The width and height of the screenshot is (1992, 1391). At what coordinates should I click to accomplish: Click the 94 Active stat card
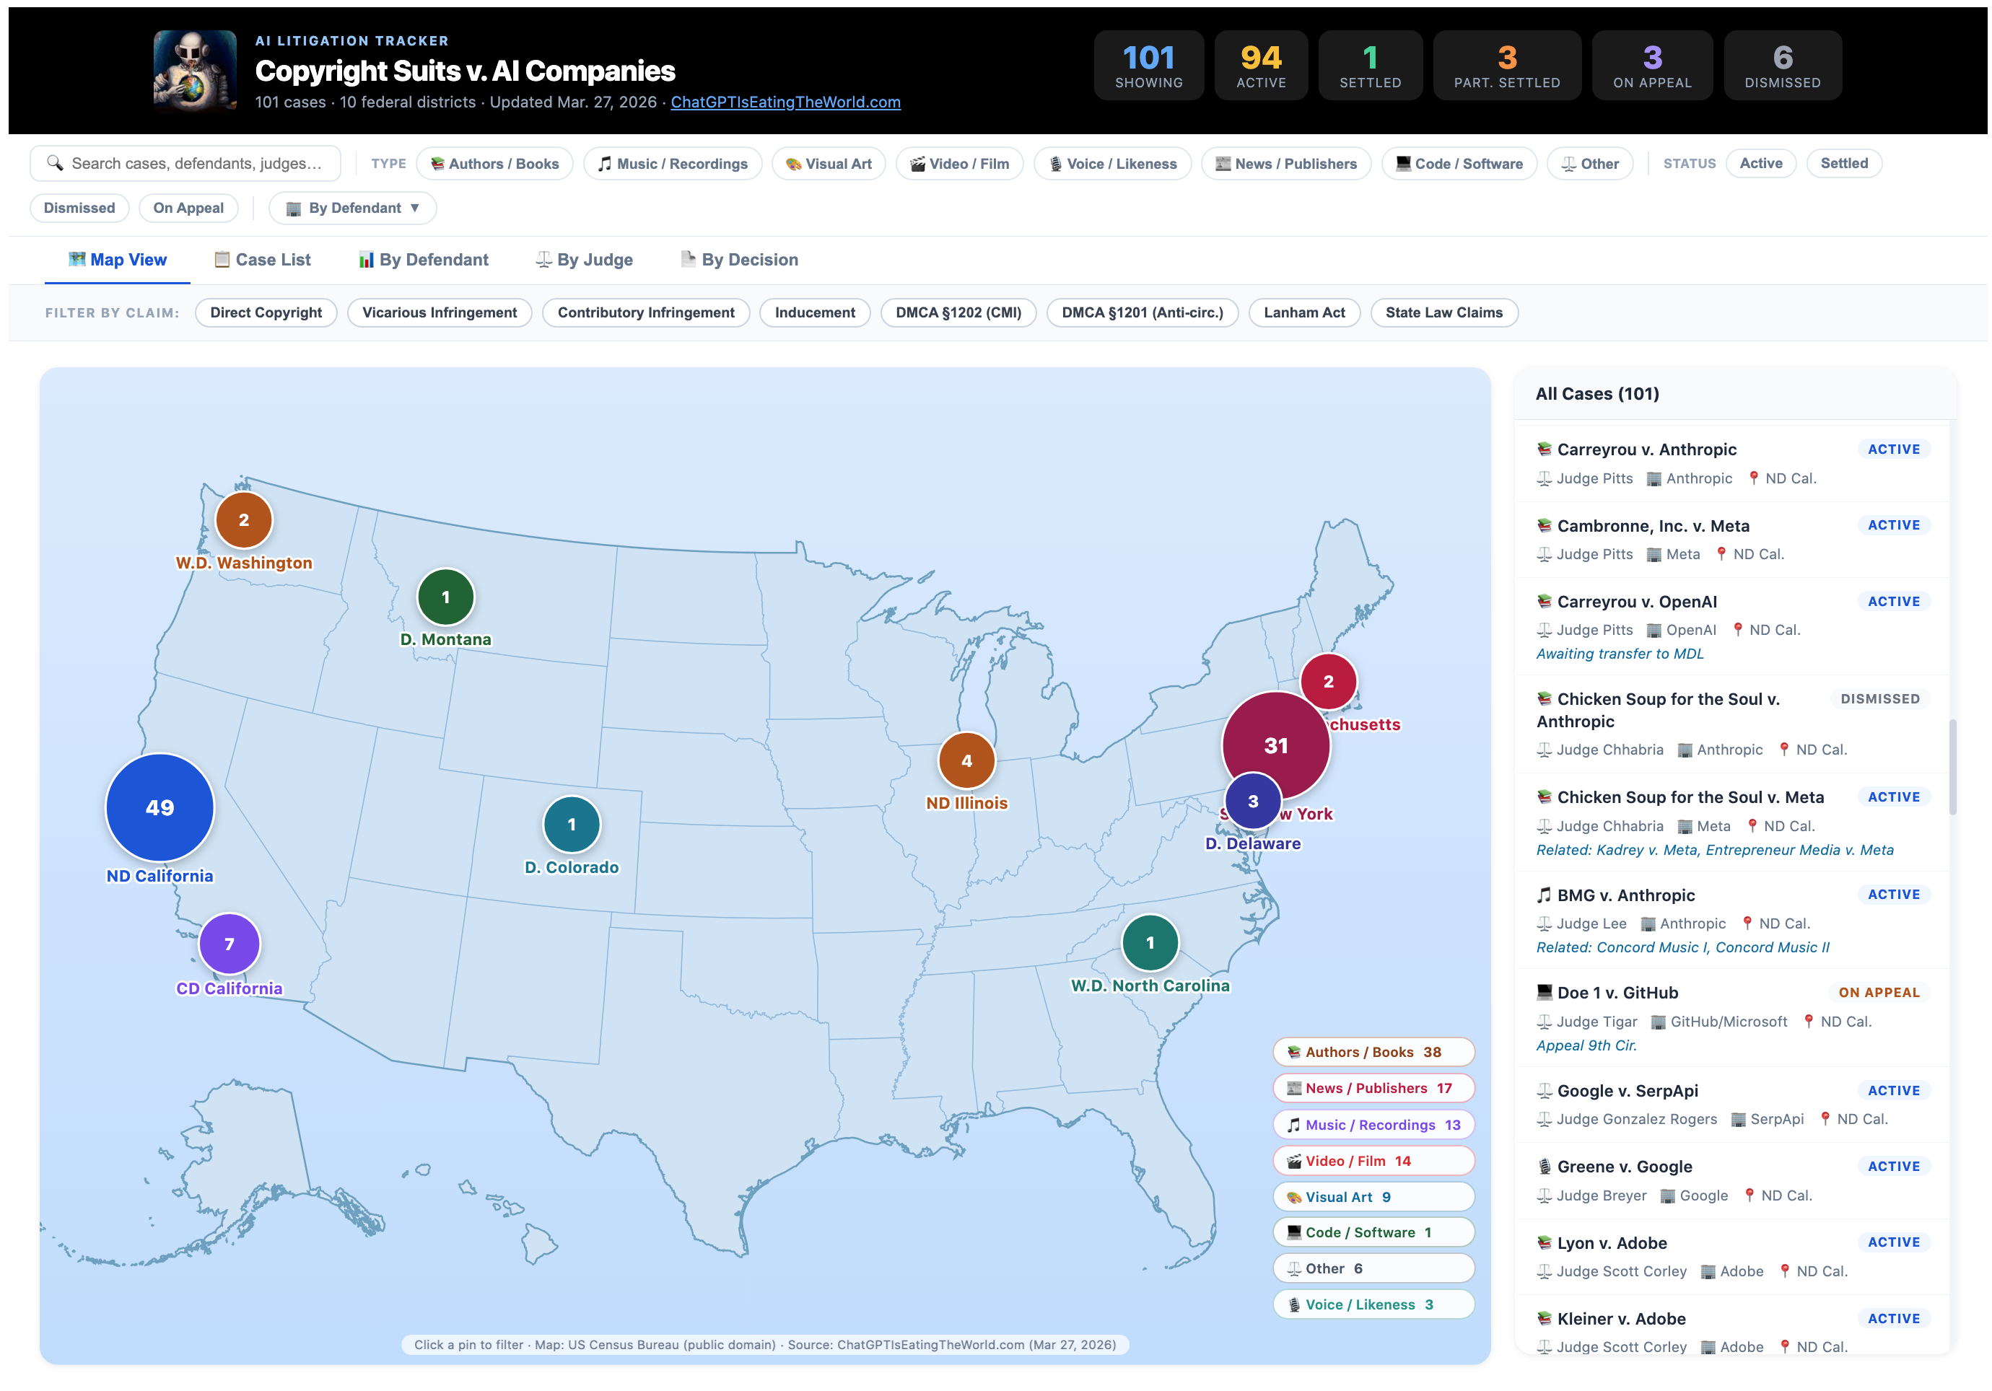1261,66
